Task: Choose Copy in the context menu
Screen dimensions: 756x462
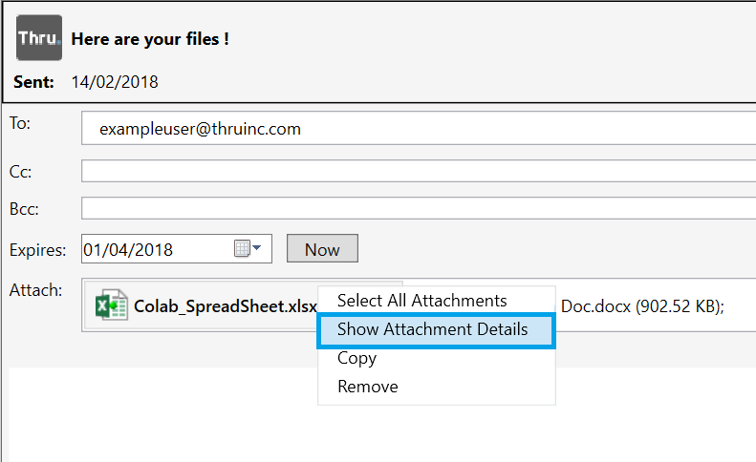Action: click(x=356, y=358)
